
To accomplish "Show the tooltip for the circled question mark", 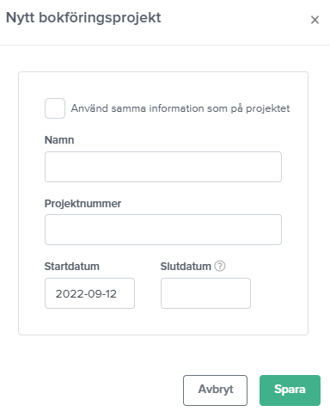I will click(x=220, y=266).
